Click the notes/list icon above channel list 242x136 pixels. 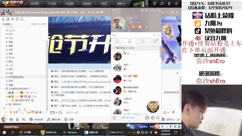pos(17,19)
